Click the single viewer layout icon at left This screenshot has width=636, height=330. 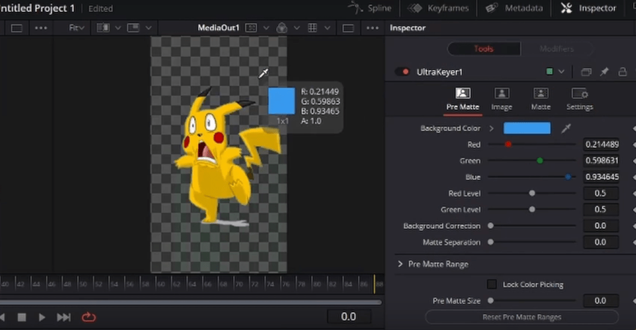pos(17,28)
